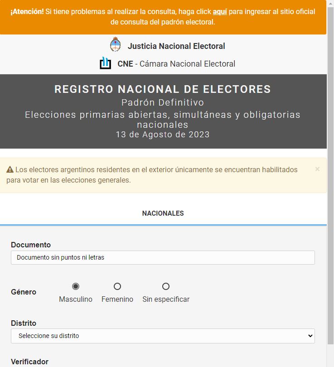Click the orange ¡Atención! banner
This screenshot has height=367, width=334.
coord(163,17)
